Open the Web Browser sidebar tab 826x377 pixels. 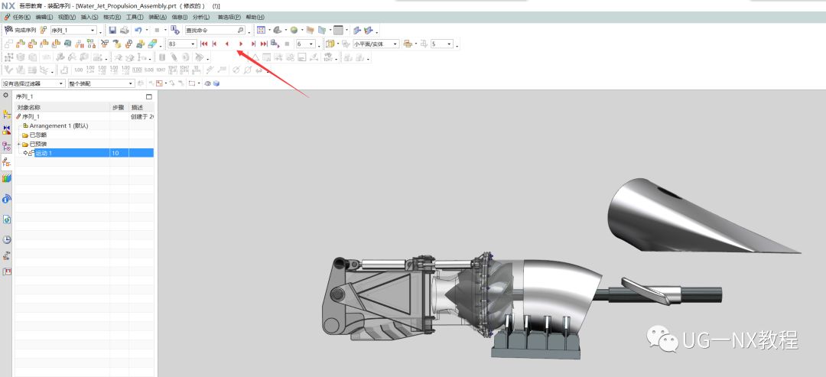pyautogui.click(x=7, y=219)
